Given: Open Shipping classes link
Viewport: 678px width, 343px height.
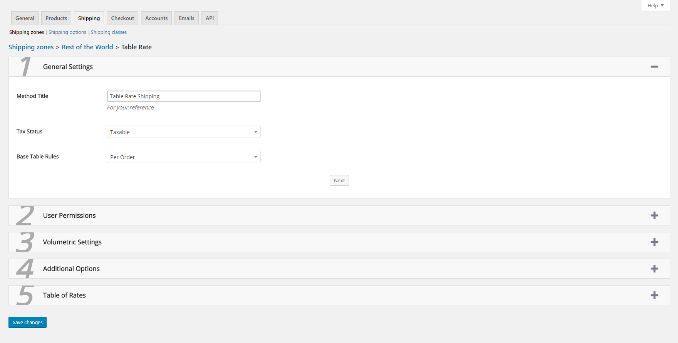Looking at the screenshot, I should [109, 32].
